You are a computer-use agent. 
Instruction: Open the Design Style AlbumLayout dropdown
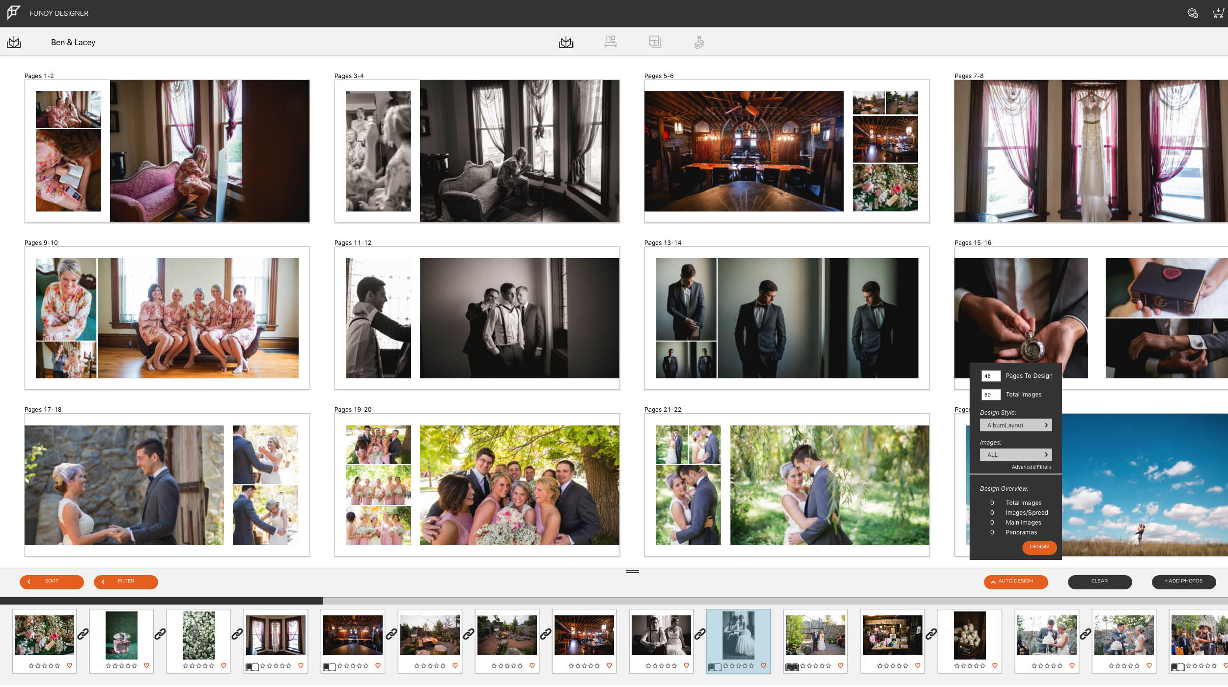pyautogui.click(x=1016, y=425)
